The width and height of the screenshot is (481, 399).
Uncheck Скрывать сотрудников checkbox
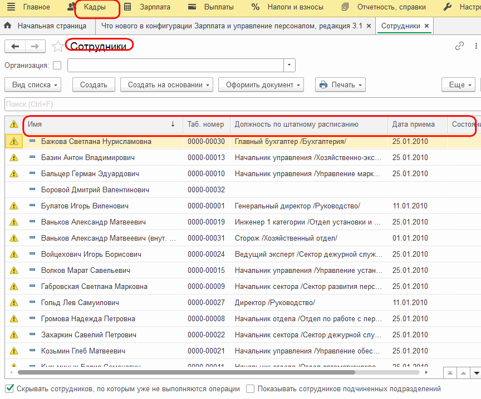(9, 388)
